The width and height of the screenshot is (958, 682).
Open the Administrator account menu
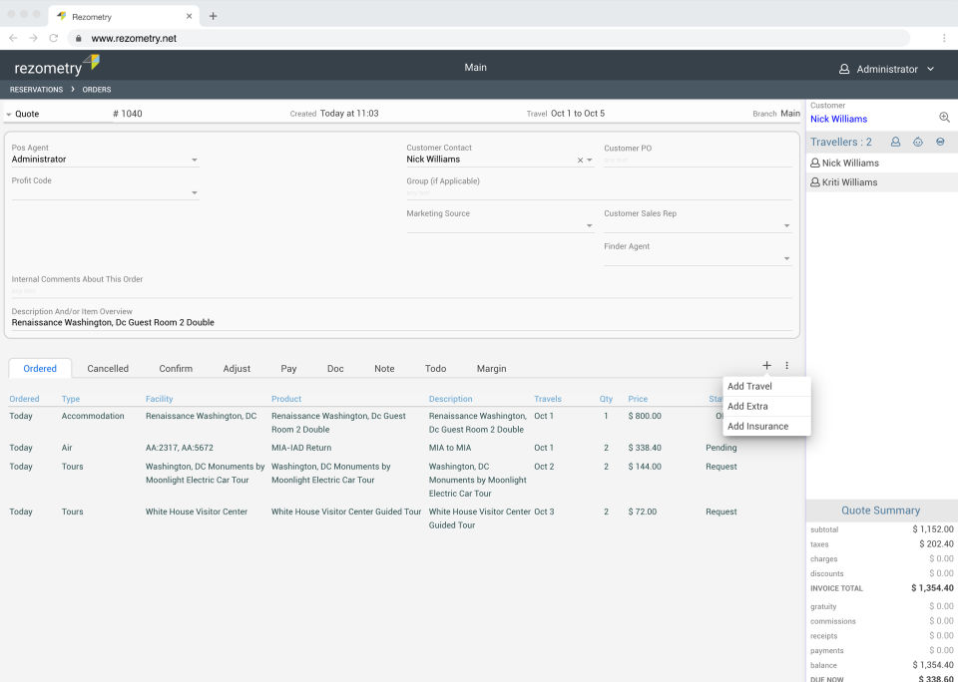pyautogui.click(x=886, y=69)
